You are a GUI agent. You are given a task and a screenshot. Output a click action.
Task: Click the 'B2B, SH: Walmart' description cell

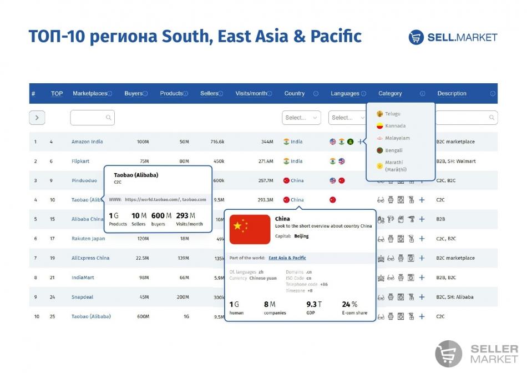[456, 162]
